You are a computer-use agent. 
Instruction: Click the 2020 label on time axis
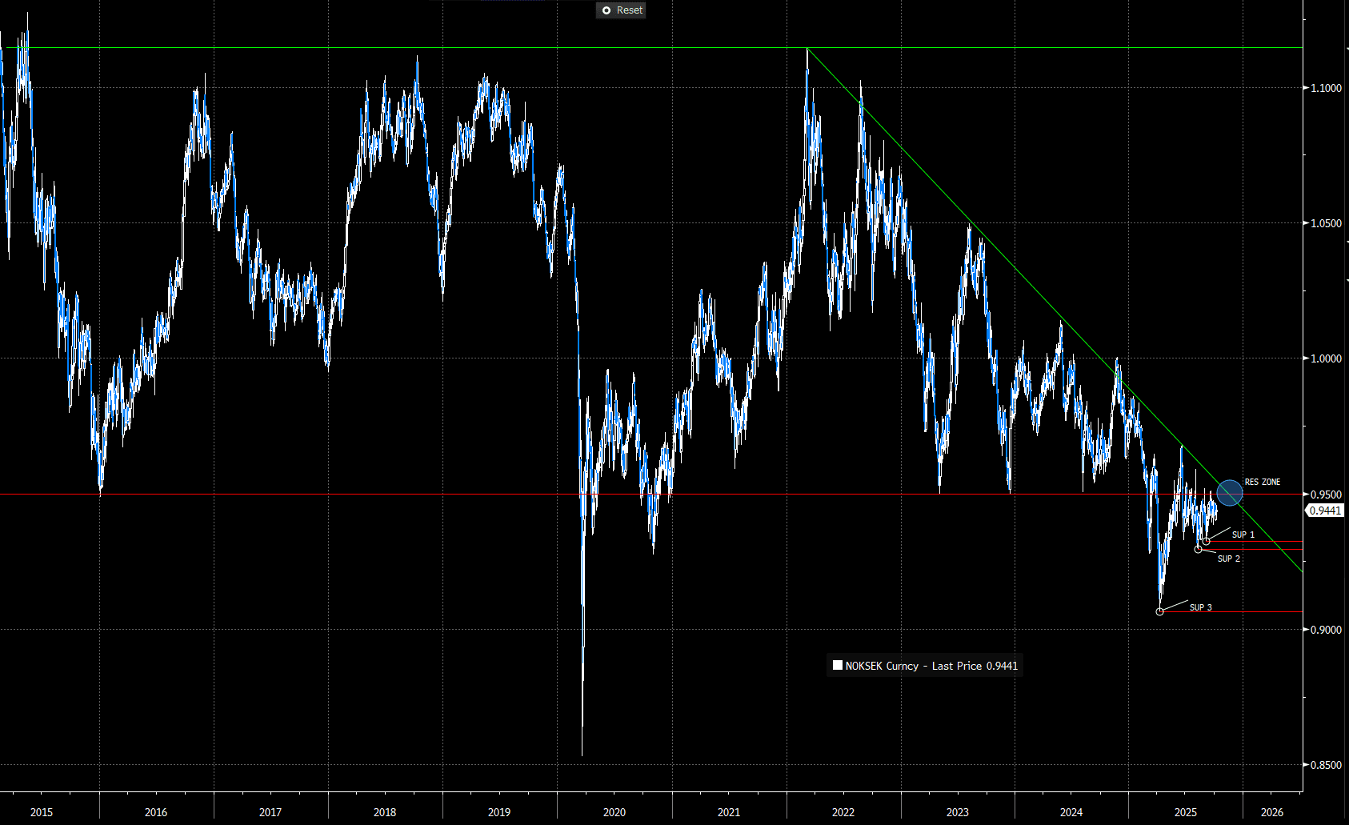coord(614,812)
